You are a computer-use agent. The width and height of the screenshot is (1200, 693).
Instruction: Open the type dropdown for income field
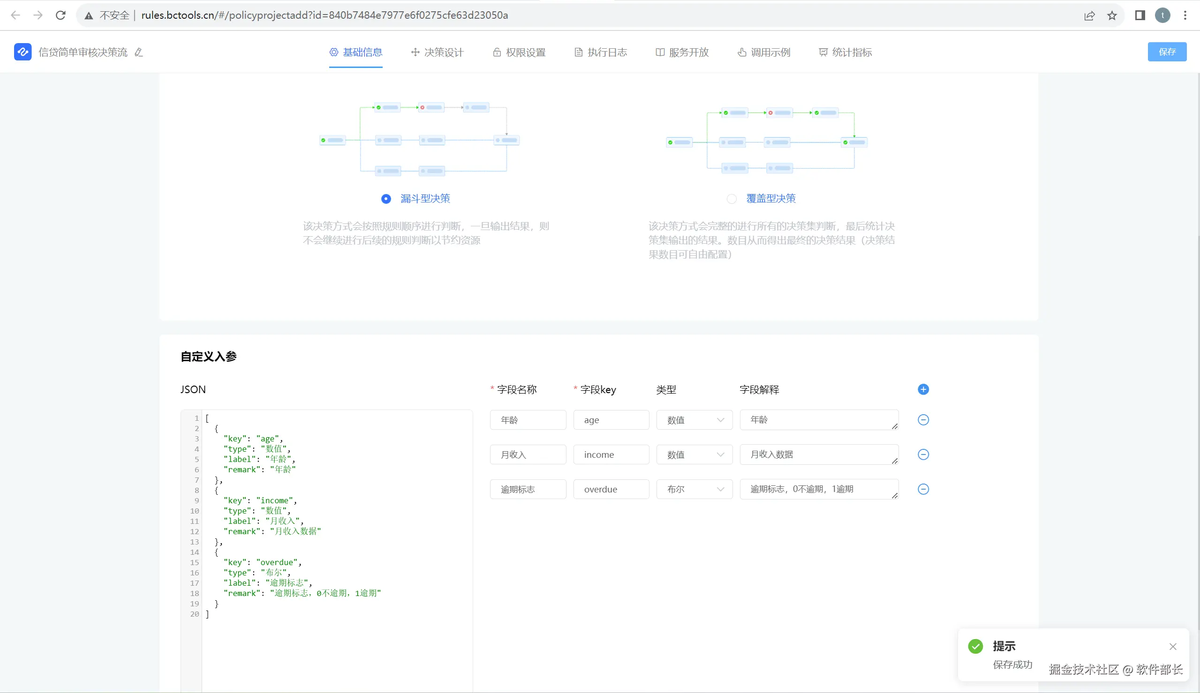(x=694, y=455)
